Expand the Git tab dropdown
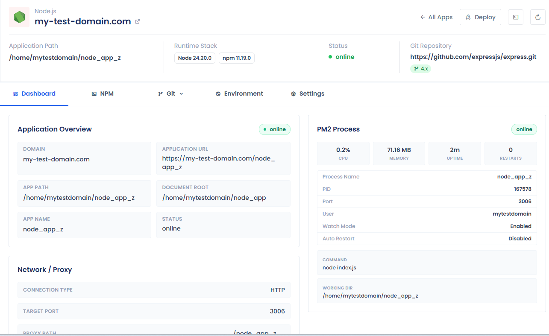The height and width of the screenshot is (336, 549). point(170,93)
